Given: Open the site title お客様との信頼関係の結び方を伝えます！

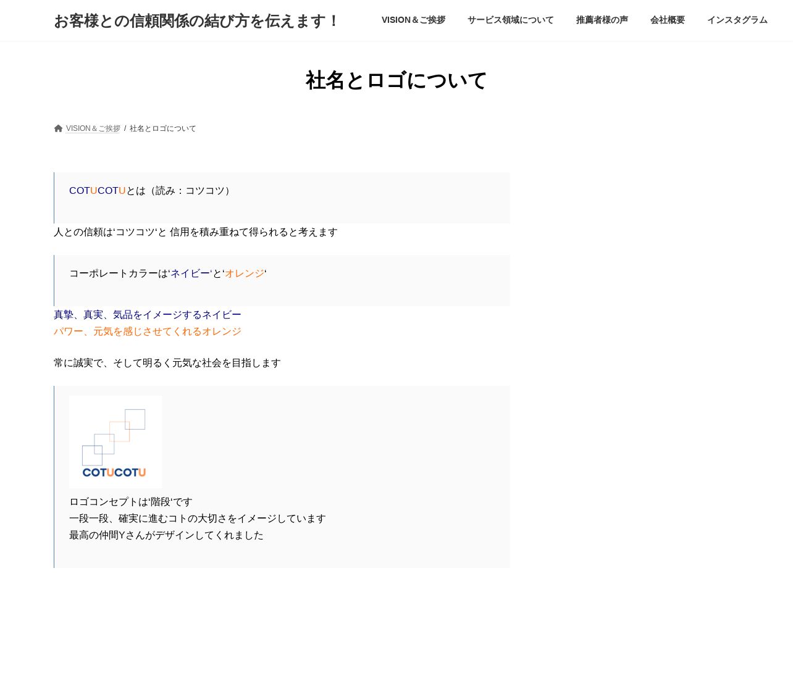Looking at the screenshot, I should click(197, 21).
